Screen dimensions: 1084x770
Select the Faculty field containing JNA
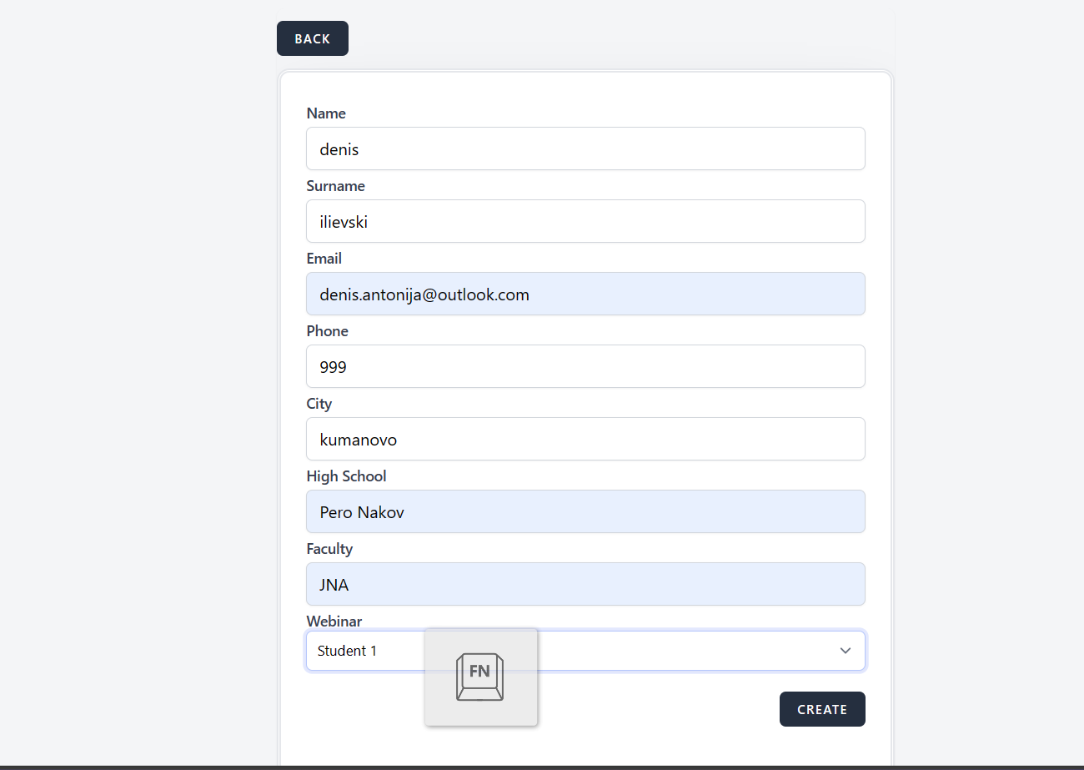(x=585, y=585)
